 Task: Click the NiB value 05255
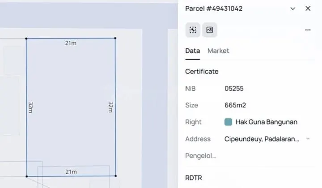click(234, 89)
